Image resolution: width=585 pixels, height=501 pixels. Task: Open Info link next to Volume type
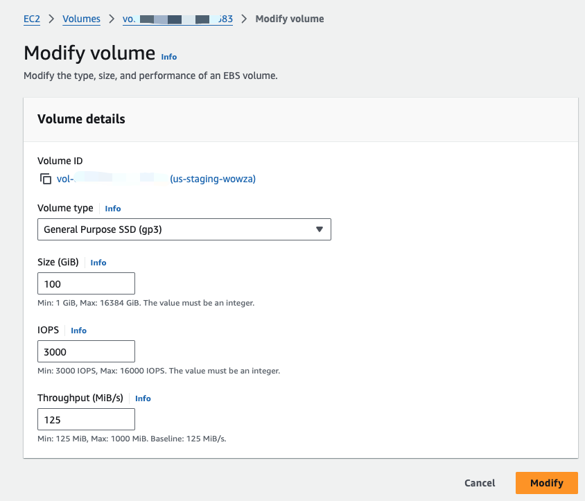click(113, 209)
